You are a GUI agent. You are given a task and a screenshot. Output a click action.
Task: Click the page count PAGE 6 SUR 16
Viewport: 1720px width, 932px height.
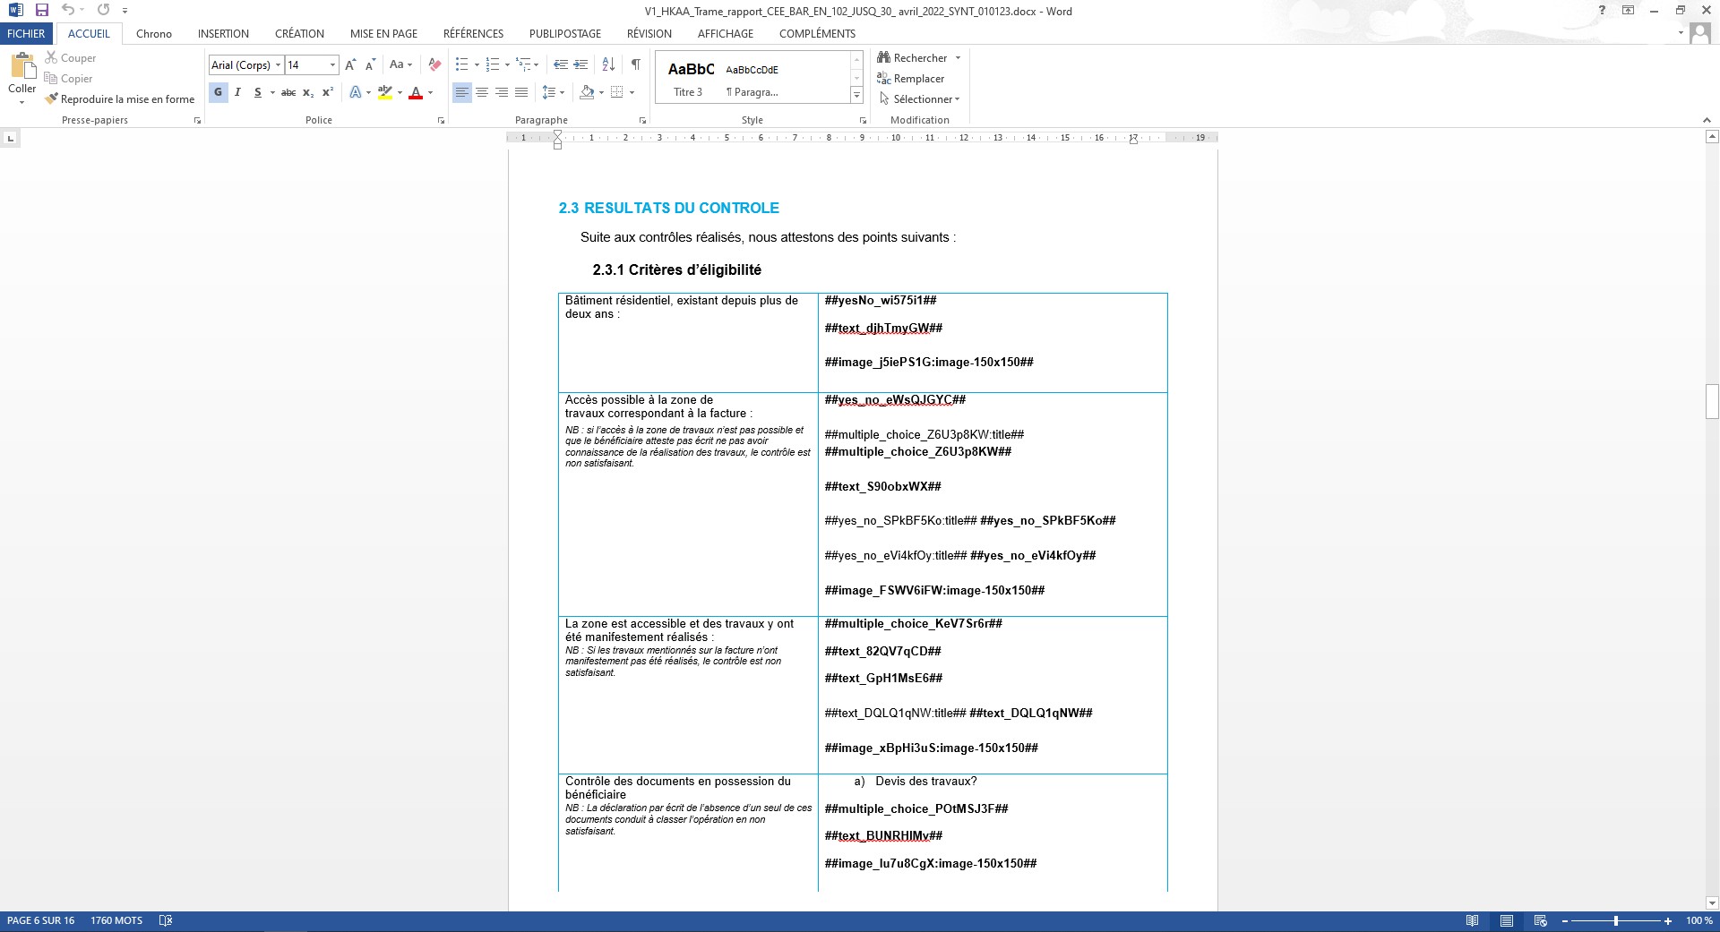[x=41, y=920]
